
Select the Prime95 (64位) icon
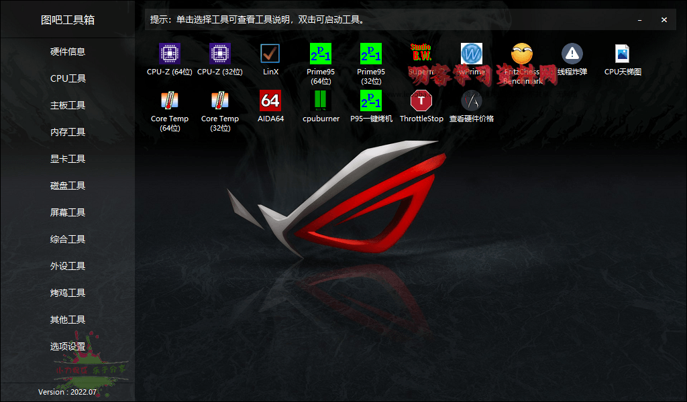click(x=321, y=54)
